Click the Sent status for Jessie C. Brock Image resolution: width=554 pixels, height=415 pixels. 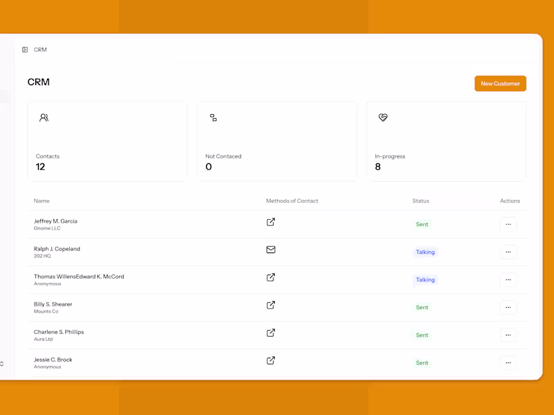coord(422,362)
